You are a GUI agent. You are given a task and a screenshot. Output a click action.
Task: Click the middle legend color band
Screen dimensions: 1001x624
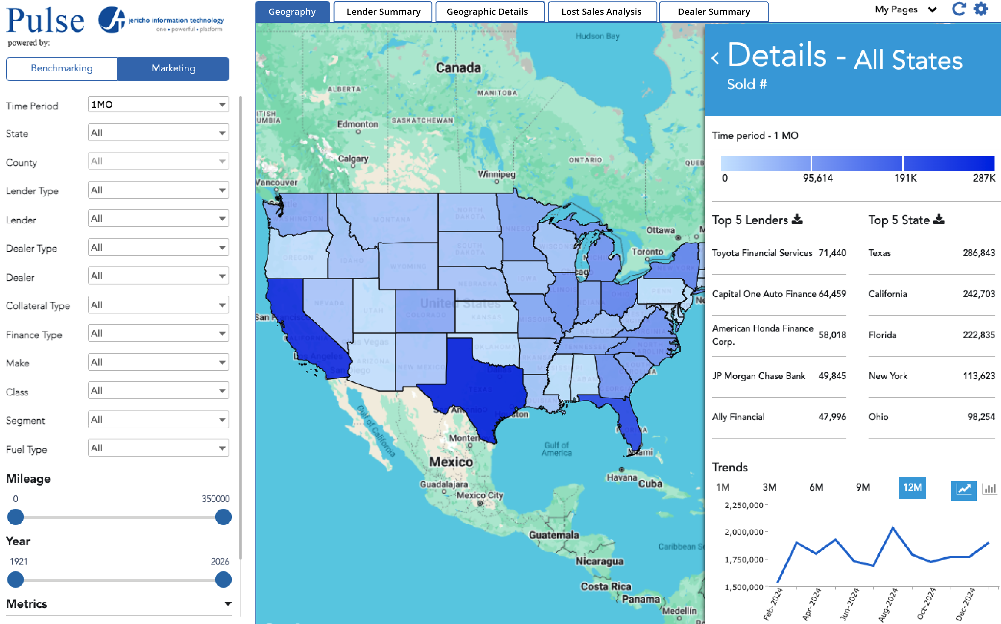tap(857, 164)
